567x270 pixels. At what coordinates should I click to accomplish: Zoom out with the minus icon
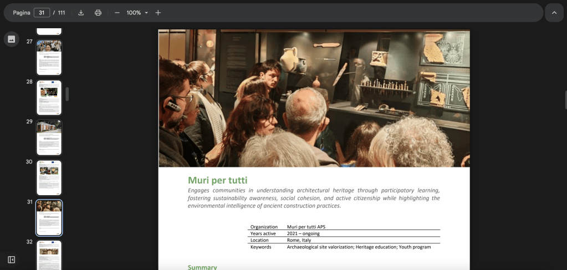pos(117,13)
